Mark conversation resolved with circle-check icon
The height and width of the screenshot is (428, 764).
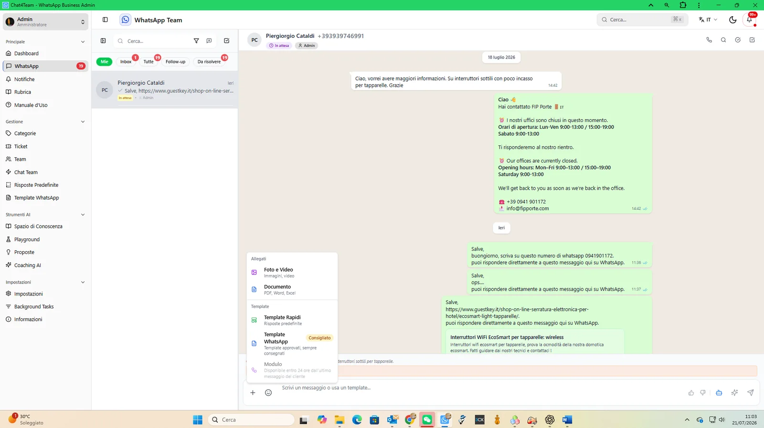(738, 40)
